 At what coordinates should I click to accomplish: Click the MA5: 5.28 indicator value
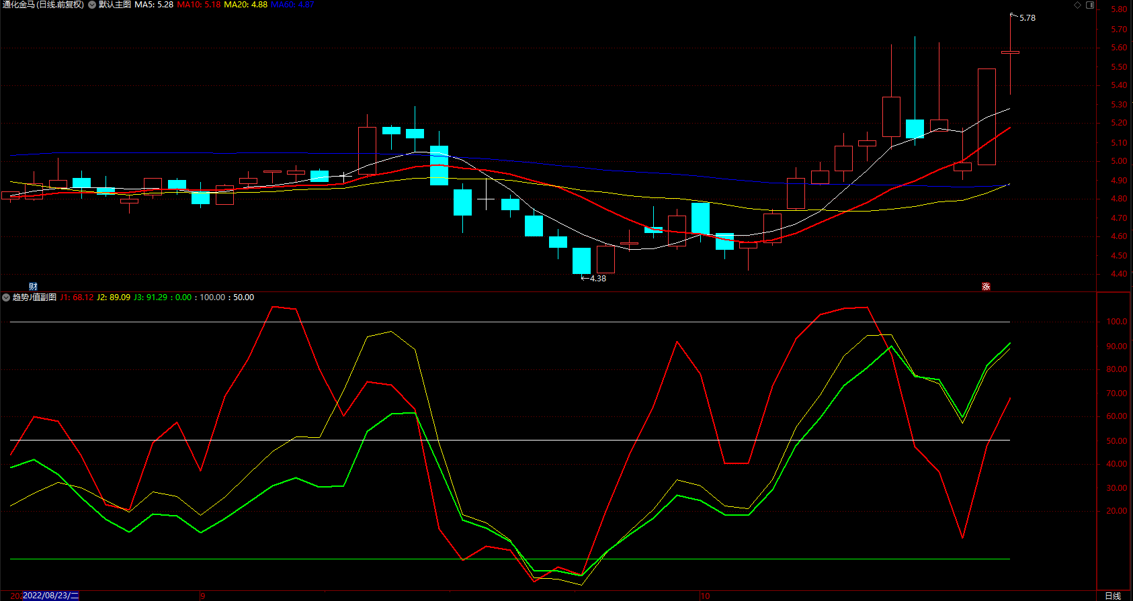click(154, 5)
